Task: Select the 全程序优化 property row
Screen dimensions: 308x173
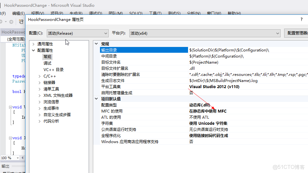Action: (204, 136)
